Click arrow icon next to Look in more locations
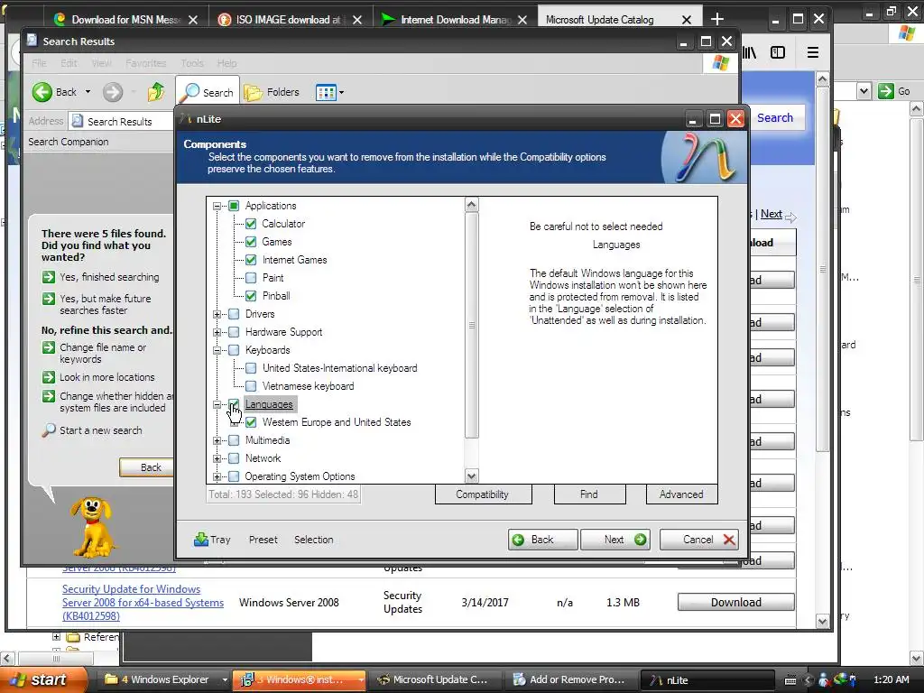Image resolution: width=924 pixels, height=693 pixels. (49, 377)
